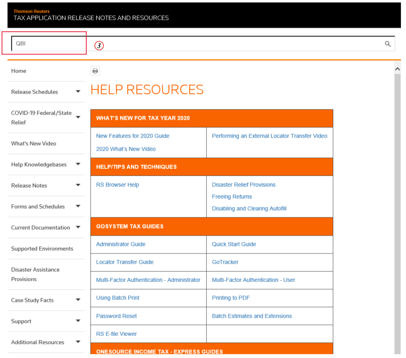406x358 pixels.
Task: Select Release Notes sidebar label
Action: click(x=29, y=186)
